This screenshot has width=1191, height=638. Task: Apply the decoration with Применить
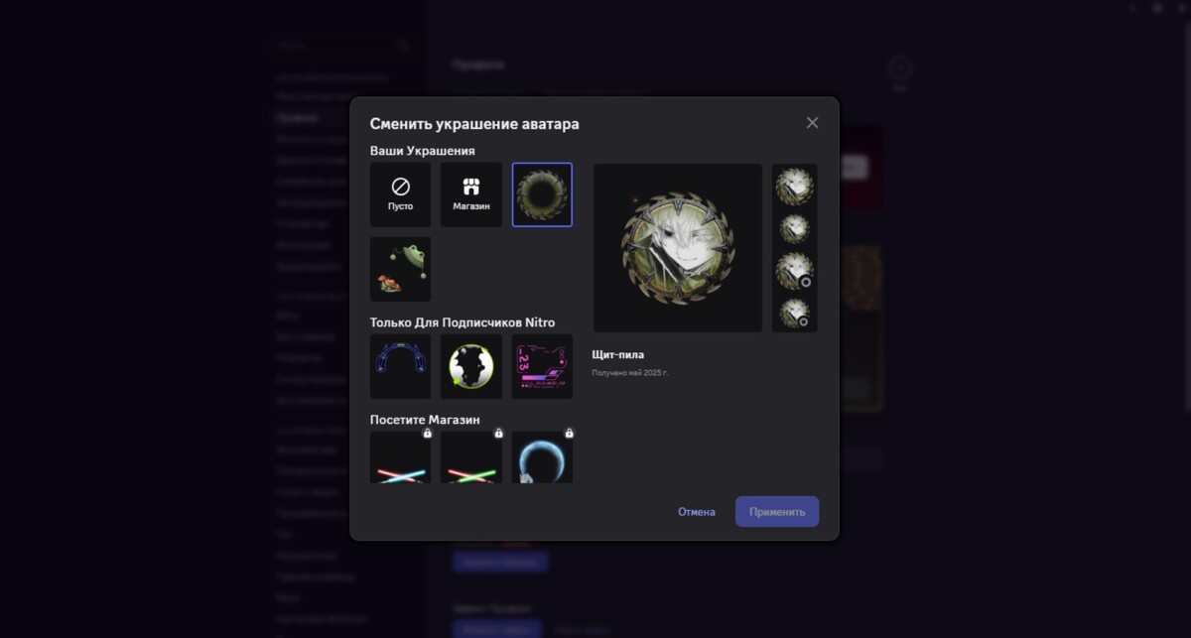777,512
